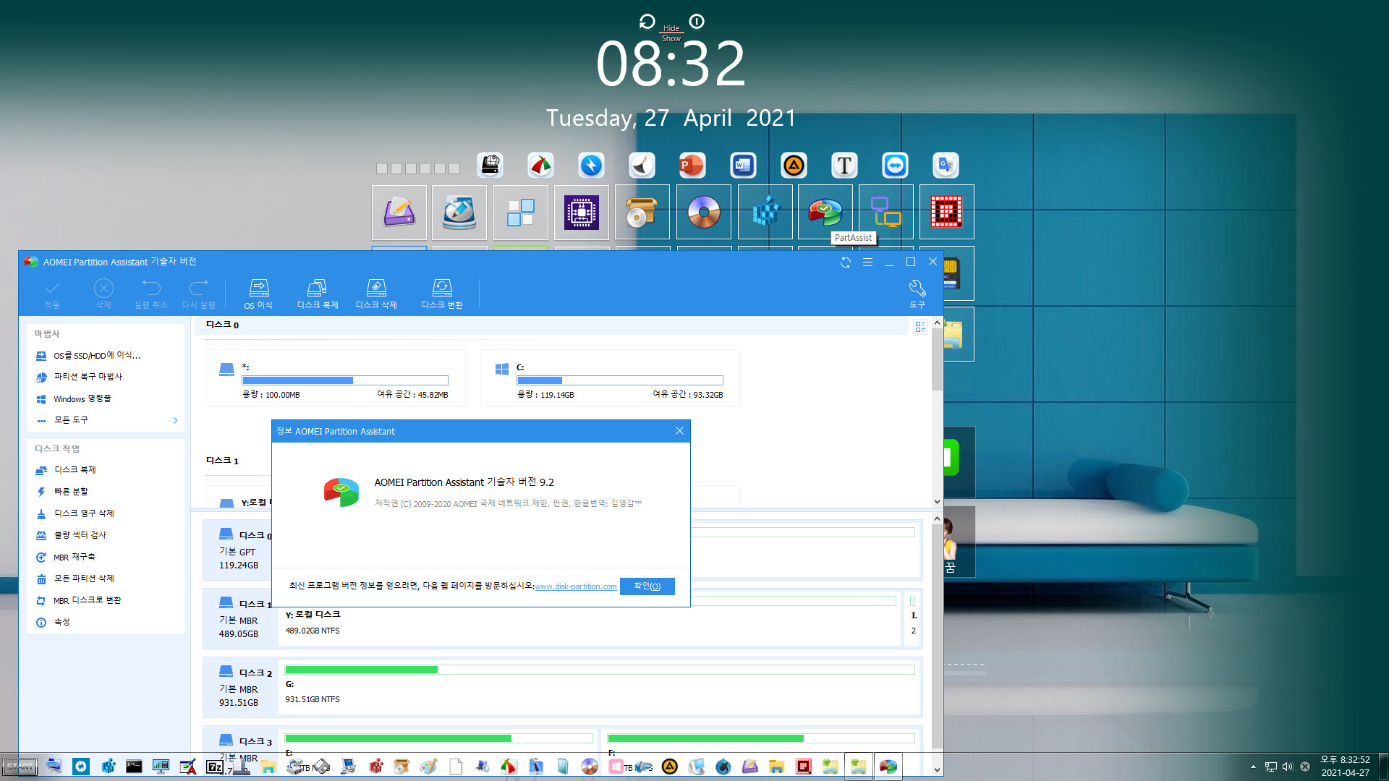
Task: Click Hide above the desktop clock
Action: (x=671, y=29)
